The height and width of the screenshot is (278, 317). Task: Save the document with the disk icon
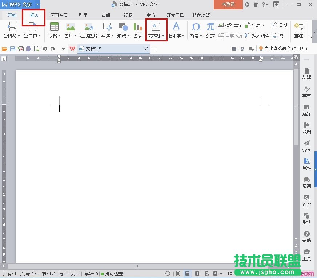pyautogui.click(x=12, y=49)
